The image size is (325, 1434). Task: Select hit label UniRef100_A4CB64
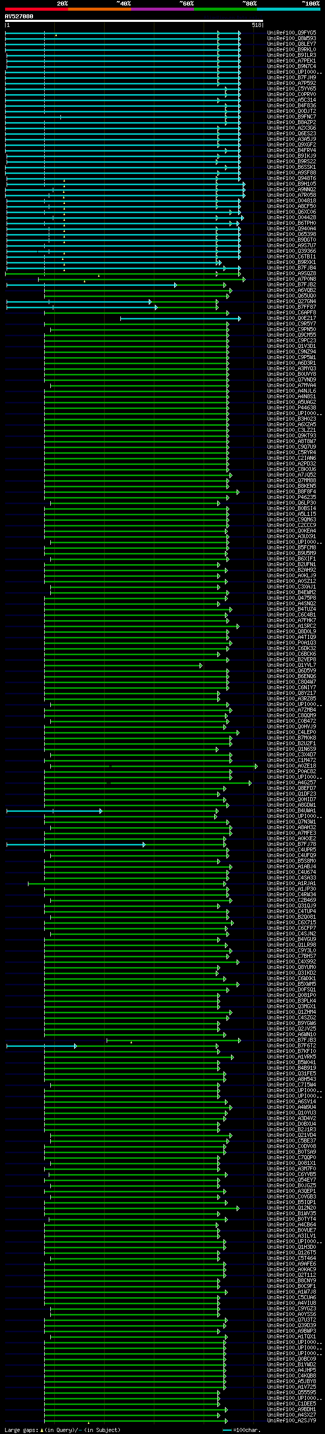291,1226
